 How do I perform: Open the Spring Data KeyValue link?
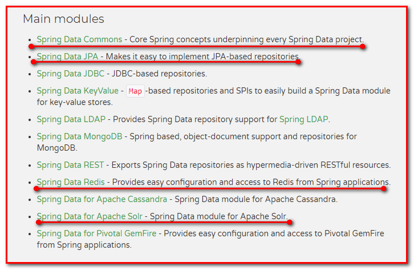(x=78, y=91)
